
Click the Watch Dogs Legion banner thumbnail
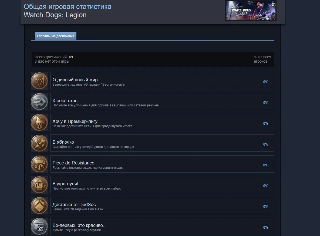[250, 11]
